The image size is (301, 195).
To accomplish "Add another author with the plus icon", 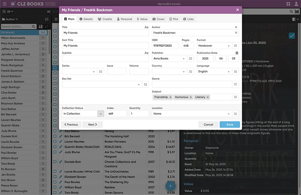I will pos(236,27).
